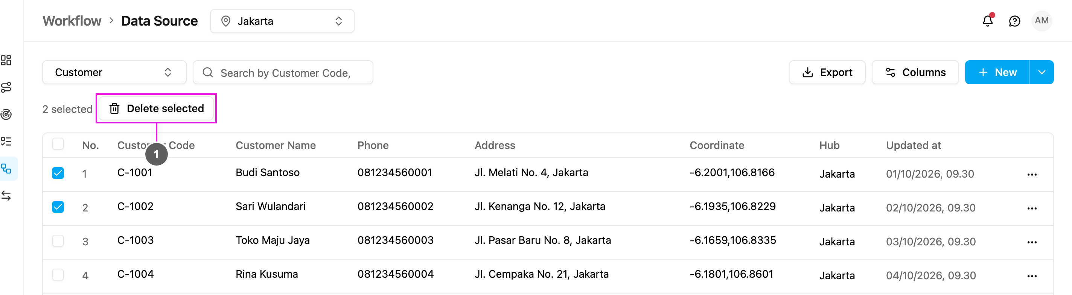Open the radar target sidebar icon
The image size is (1072, 295).
pyautogui.click(x=6, y=114)
